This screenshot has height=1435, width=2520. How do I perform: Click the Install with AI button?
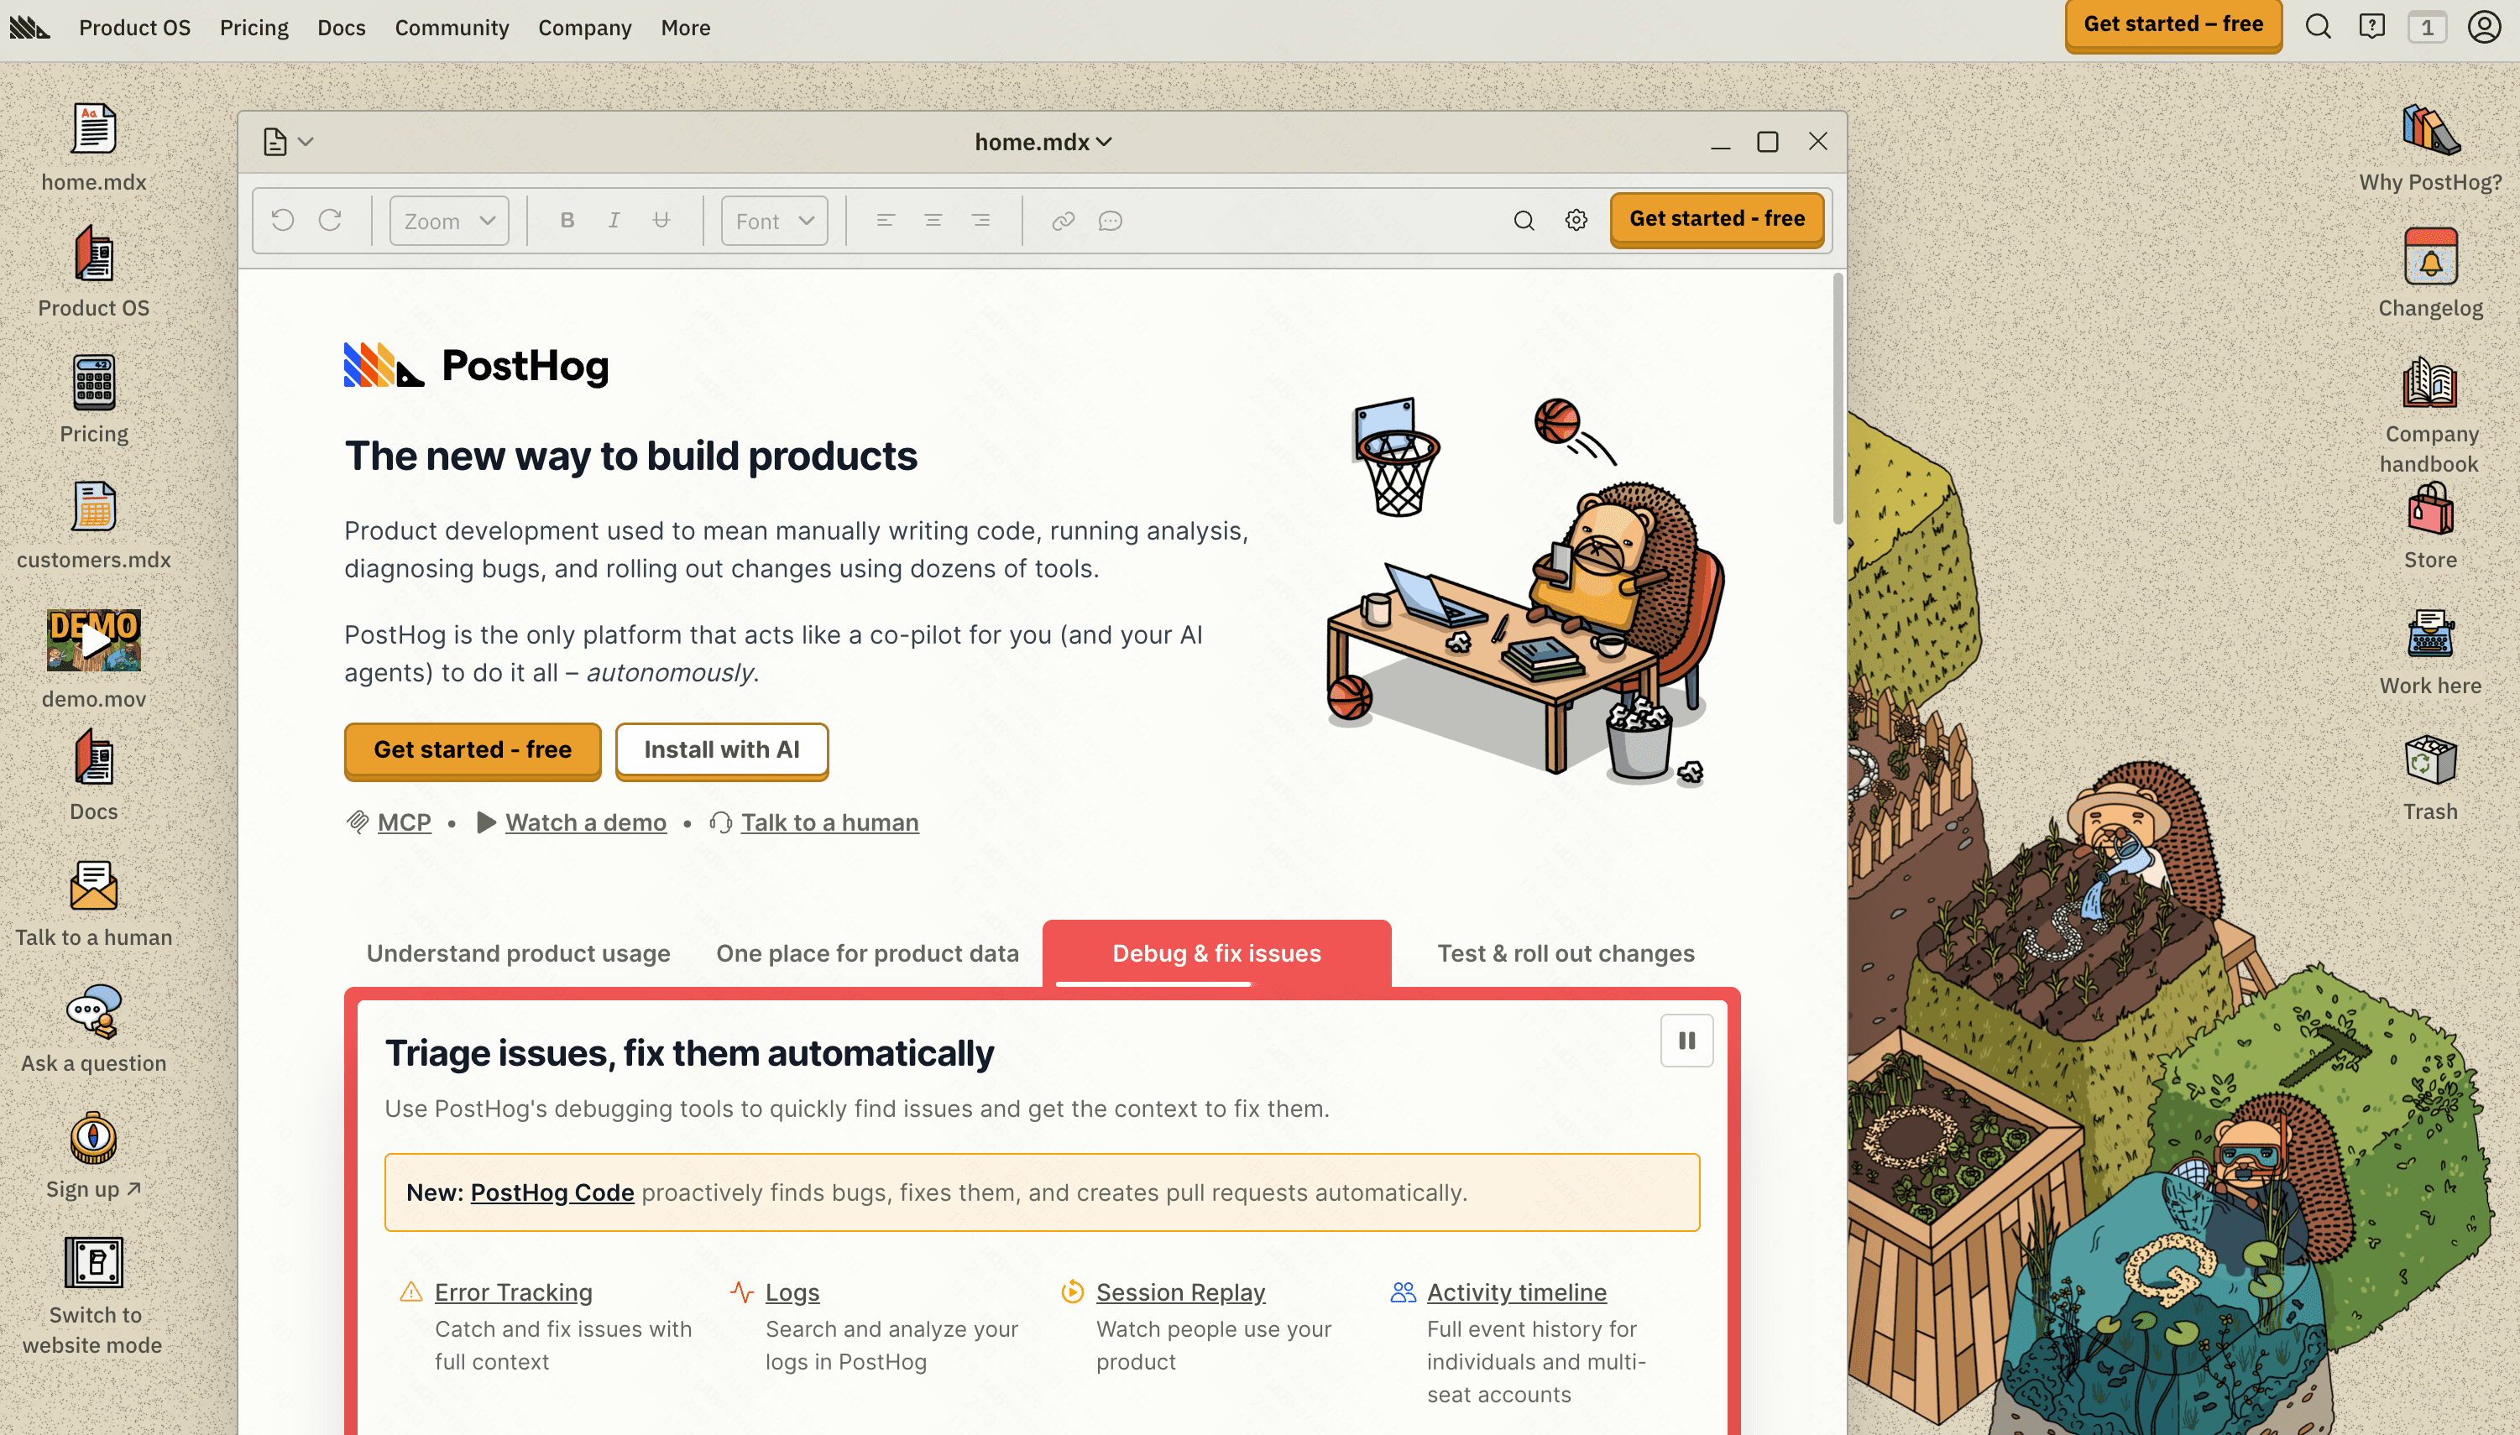[x=722, y=750]
